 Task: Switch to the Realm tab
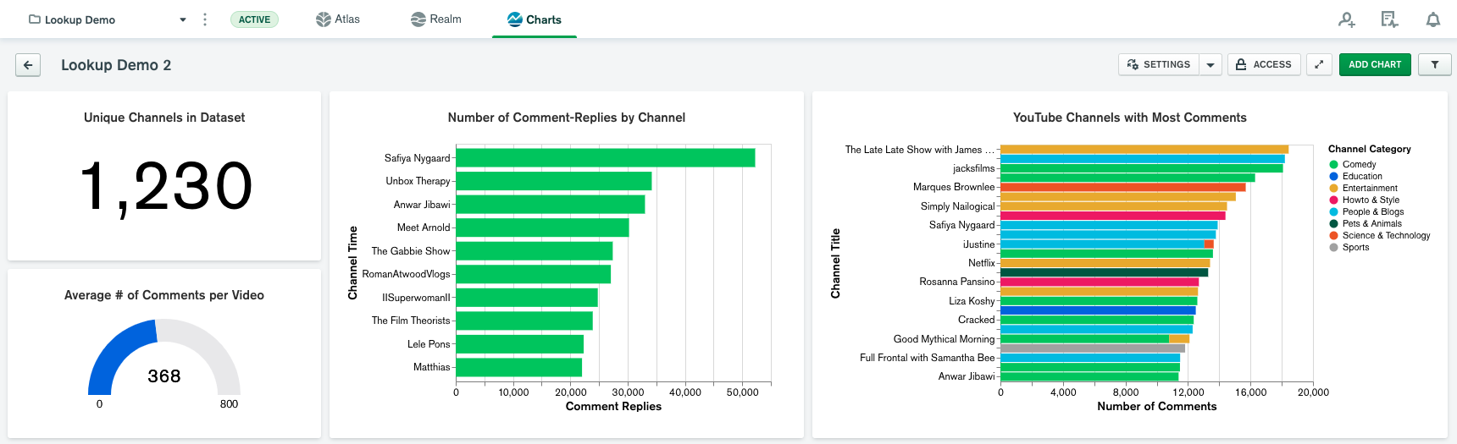pyautogui.click(x=436, y=19)
